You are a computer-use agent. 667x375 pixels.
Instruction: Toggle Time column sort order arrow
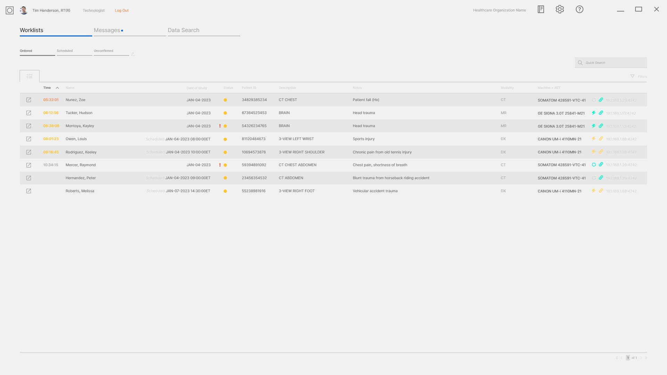pyautogui.click(x=57, y=88)
